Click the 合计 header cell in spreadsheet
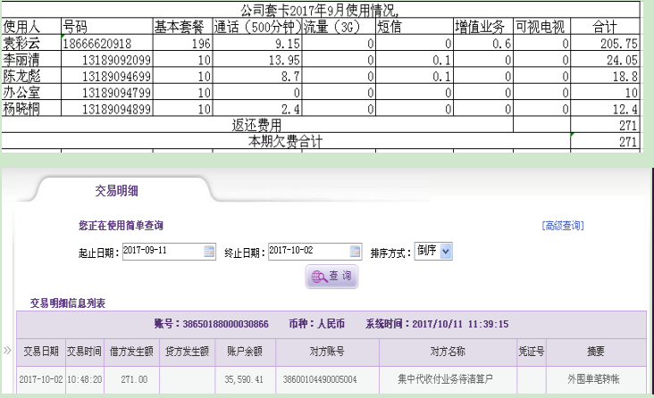This screenshot has width=654, height=398. click(x=605, y=27)
